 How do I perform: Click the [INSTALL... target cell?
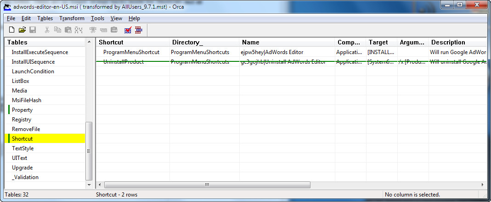tap(381, 52)
